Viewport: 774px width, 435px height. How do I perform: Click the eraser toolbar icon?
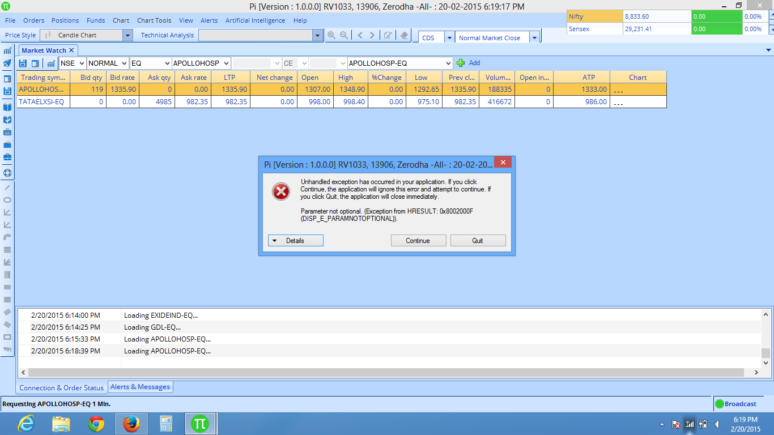pos(404,35)
